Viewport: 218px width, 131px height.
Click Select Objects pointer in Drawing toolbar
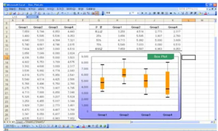18,126
